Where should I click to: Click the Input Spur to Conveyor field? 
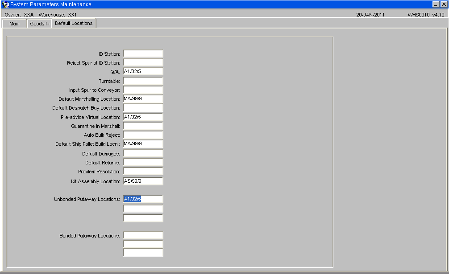[143, 90]
